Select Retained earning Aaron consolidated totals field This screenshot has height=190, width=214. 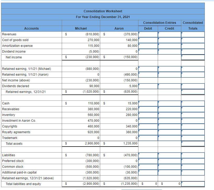pos(193,75)
